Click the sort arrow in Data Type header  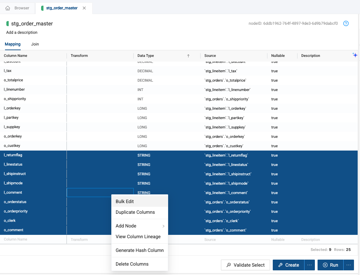pos(188,56)
